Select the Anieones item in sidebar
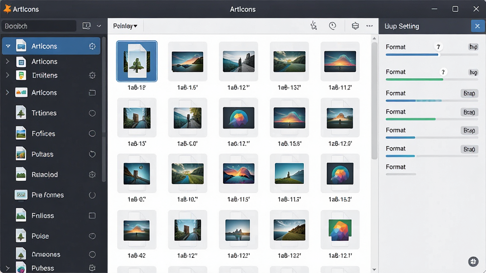The height and width of the screenshot is (273, 486). 52,254
